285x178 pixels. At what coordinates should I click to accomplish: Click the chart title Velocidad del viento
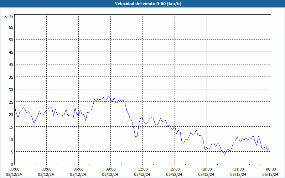pyautogui.click(x=148, y=4)
